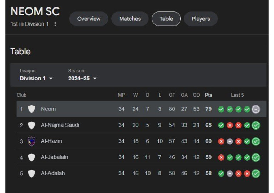274x193 pixels.
Task: Click Al-Hazm's first red loss icon
Action: click(x=221, y=141)
